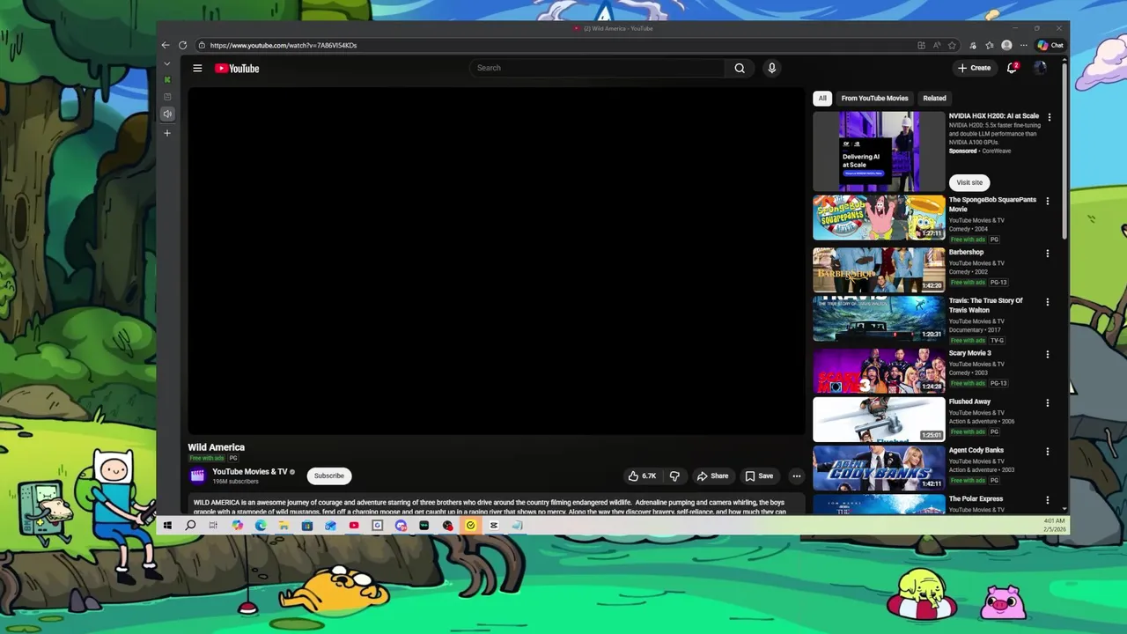Viewport: 1127px width, 634px height.
Task: Expand the vertical tabs chevron menu
Action: point(167,63)
